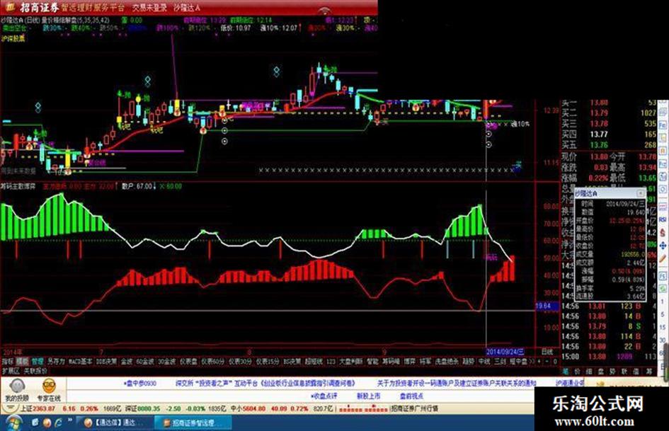Switch to the 60金波 indicator
This screenshot has width=669, height=431.
tap(144, 362)
